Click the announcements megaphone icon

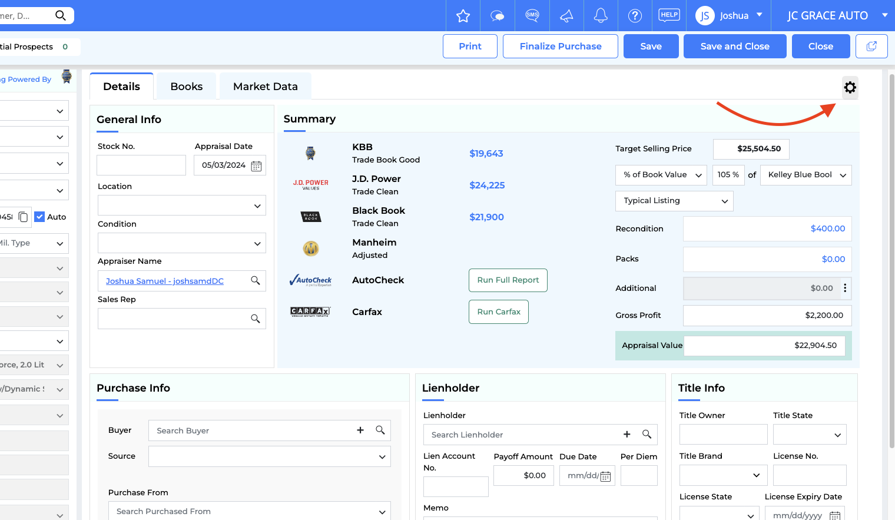(x=566, y=16)
